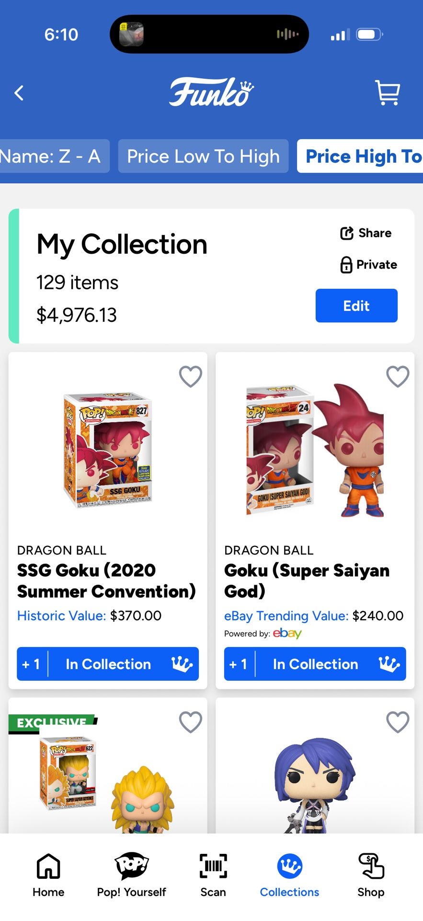Select the Collections crown icon

pyautogui.click(x=289, y=866)
